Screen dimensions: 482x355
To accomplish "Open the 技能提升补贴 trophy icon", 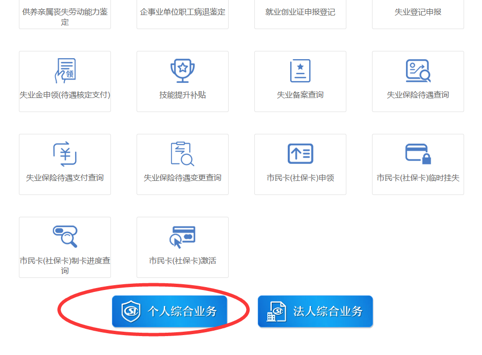I will point(183,71).
